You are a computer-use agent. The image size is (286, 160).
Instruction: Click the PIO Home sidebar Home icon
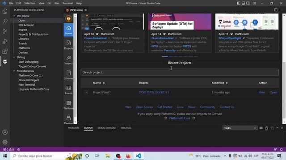point(68,30)
